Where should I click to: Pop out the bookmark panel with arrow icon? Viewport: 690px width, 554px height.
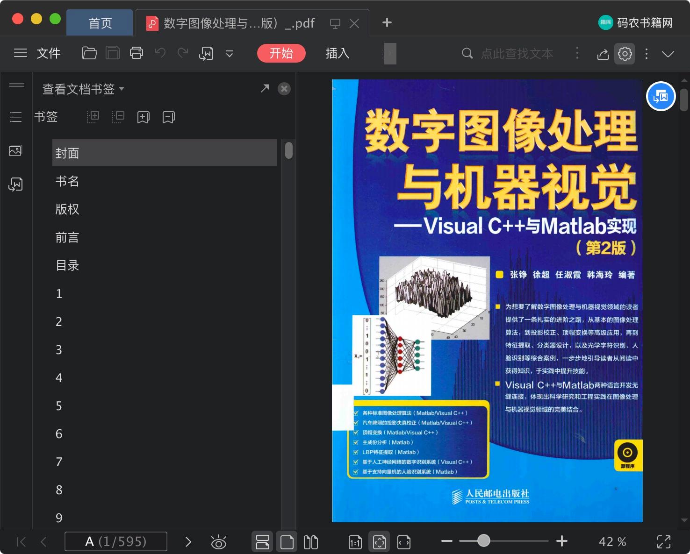click(265, 88)
